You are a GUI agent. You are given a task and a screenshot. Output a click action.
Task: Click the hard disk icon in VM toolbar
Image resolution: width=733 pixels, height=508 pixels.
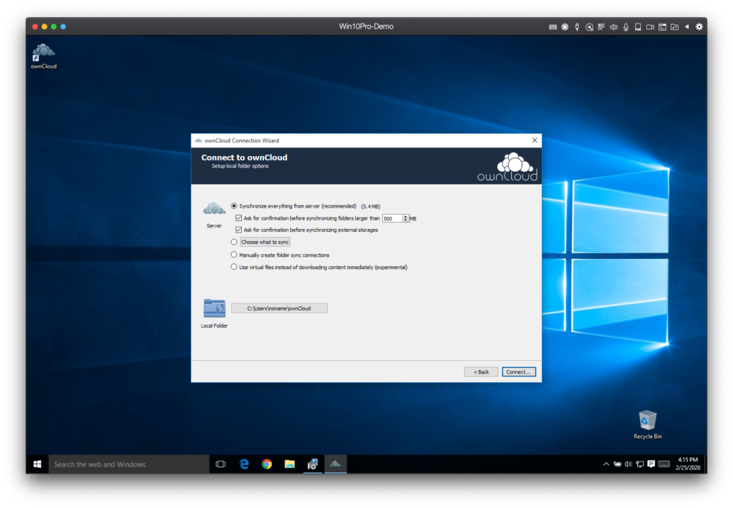pyautogui.click(x=638, y=27)
